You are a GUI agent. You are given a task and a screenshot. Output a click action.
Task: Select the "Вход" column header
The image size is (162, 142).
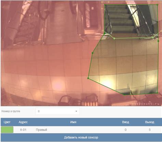(125, 122)
